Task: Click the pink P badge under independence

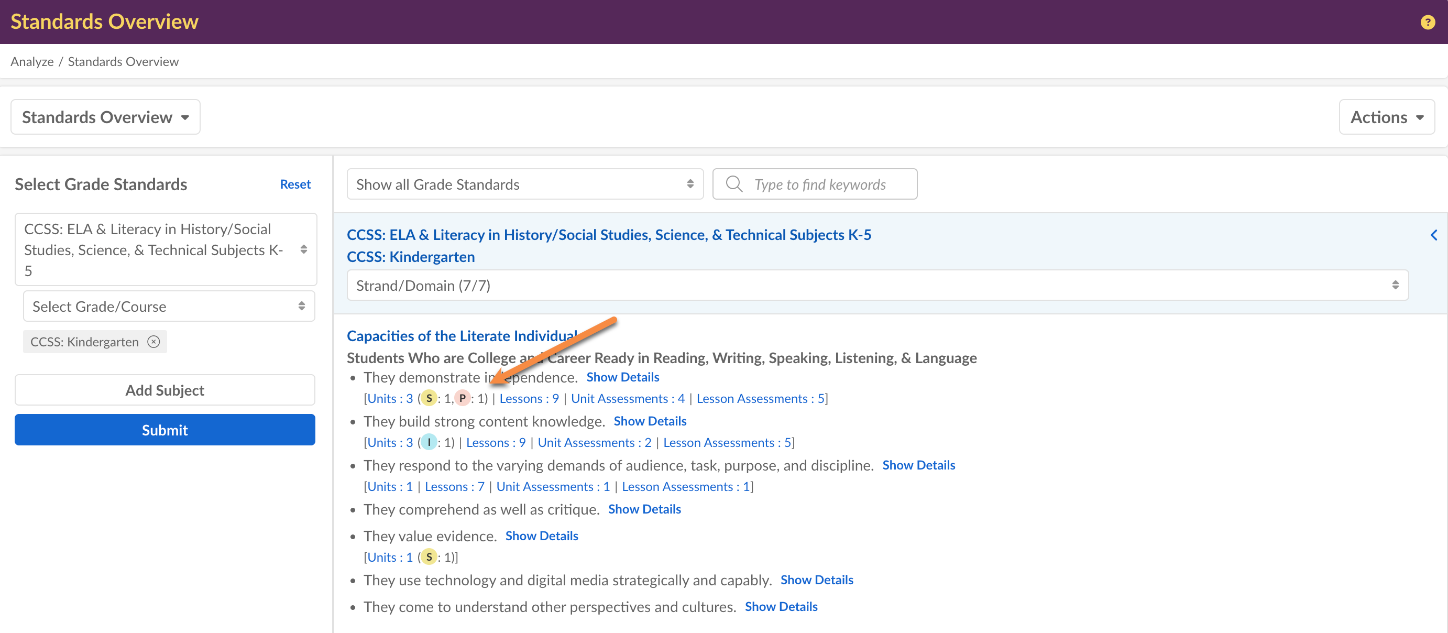Action: tap(462, 399)
